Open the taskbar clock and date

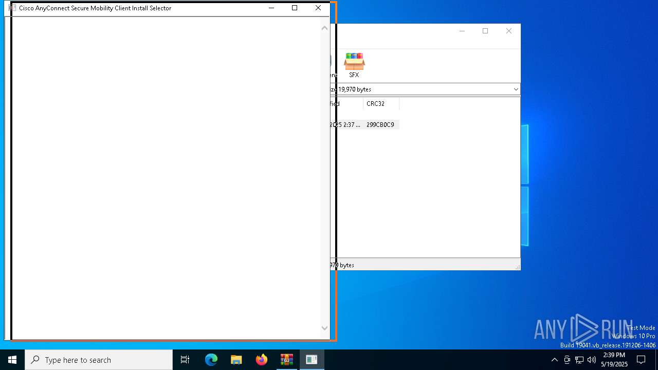614,360
